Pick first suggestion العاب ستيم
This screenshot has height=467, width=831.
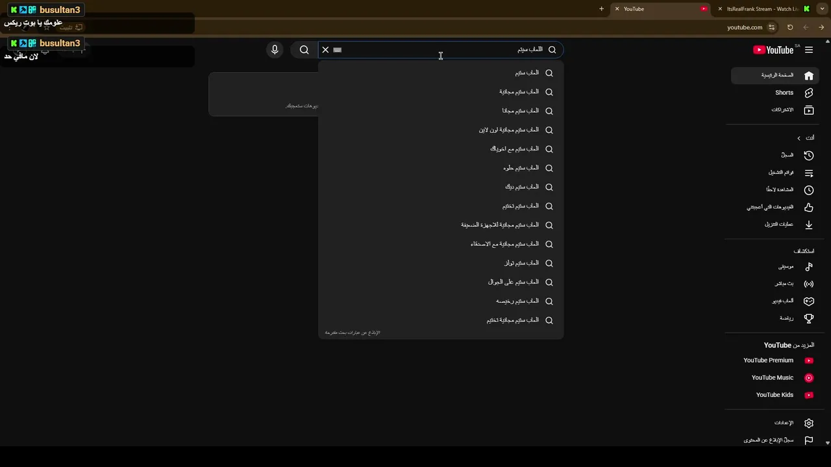[x=441, y=73]
